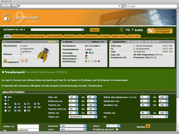
Task: Click the red Aufstellung status circle
Action: (99, 61)
